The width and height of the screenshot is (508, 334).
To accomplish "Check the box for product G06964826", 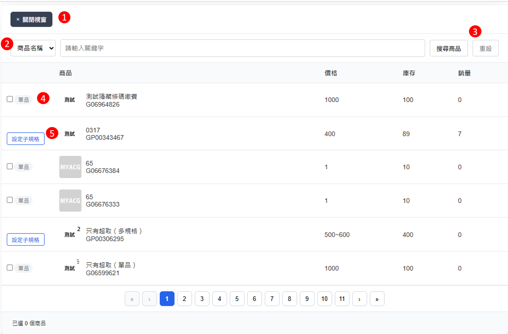I will 10,99.
